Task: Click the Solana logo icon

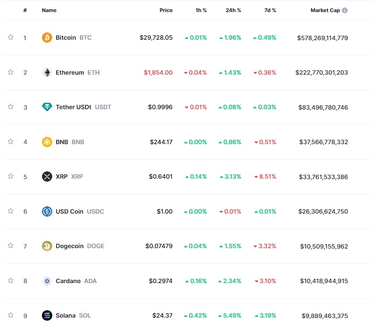Action: [47, 315]
